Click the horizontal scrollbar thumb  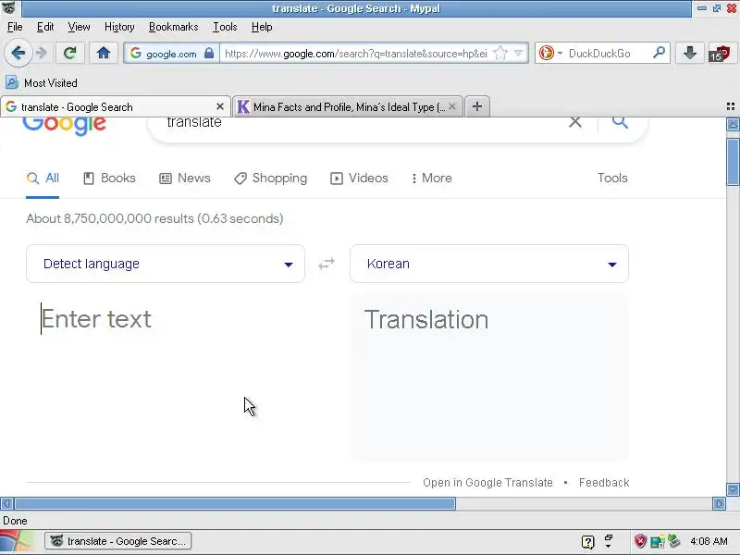(x=235, y=503)
